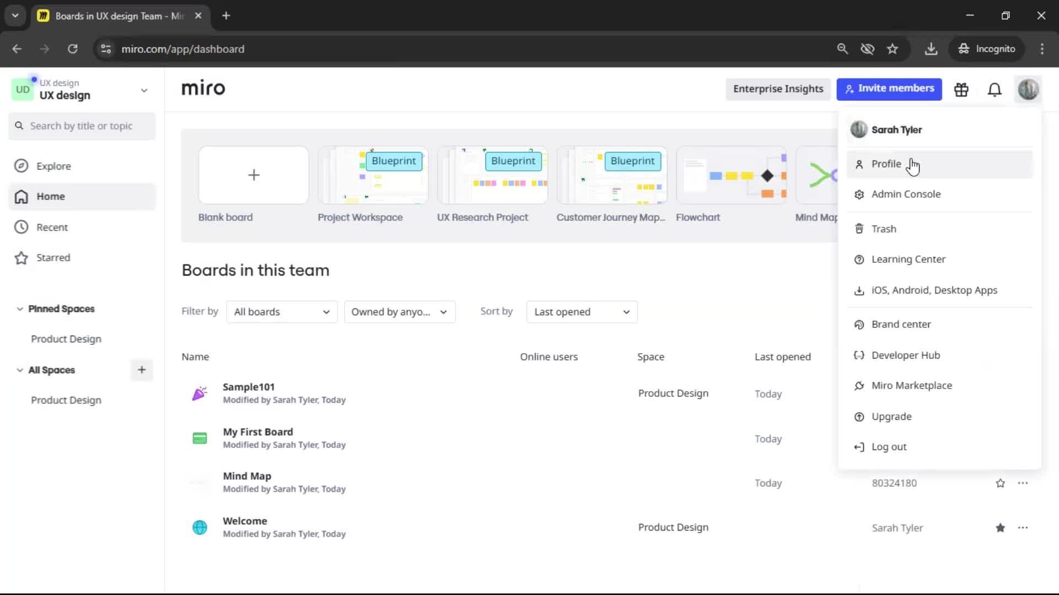
Task: Open the All boards filter dropdown
Action: 282,312
